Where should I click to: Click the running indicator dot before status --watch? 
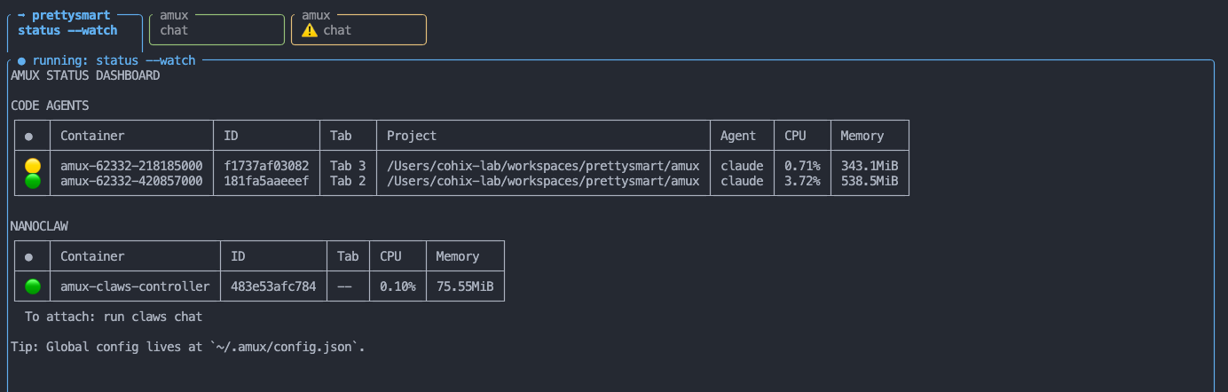point(21,60)
